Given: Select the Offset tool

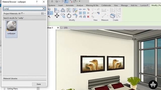Looking at the screenshot, I should [63, 10].
